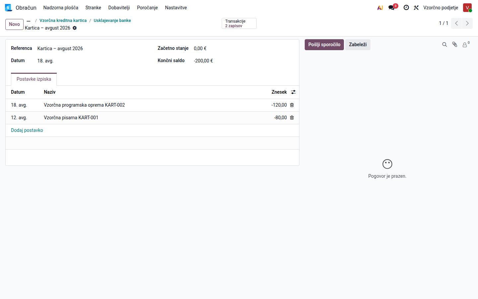Open the gear actions menu beside Kartica – avgust 2026
The image size is (478, 299).
click(75, 28)
